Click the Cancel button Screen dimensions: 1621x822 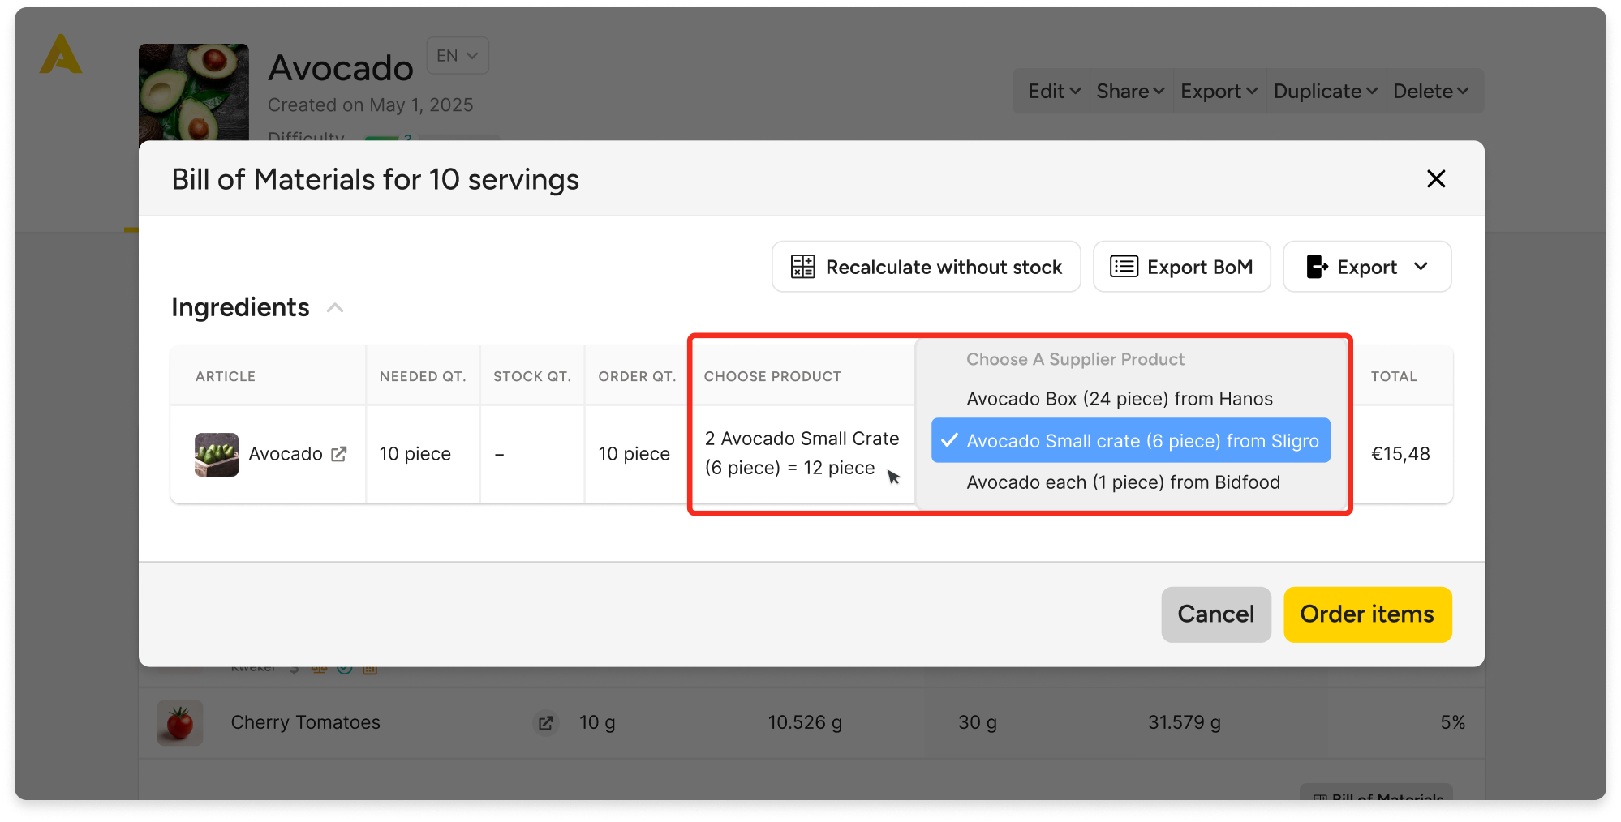tap(1215, 614)
